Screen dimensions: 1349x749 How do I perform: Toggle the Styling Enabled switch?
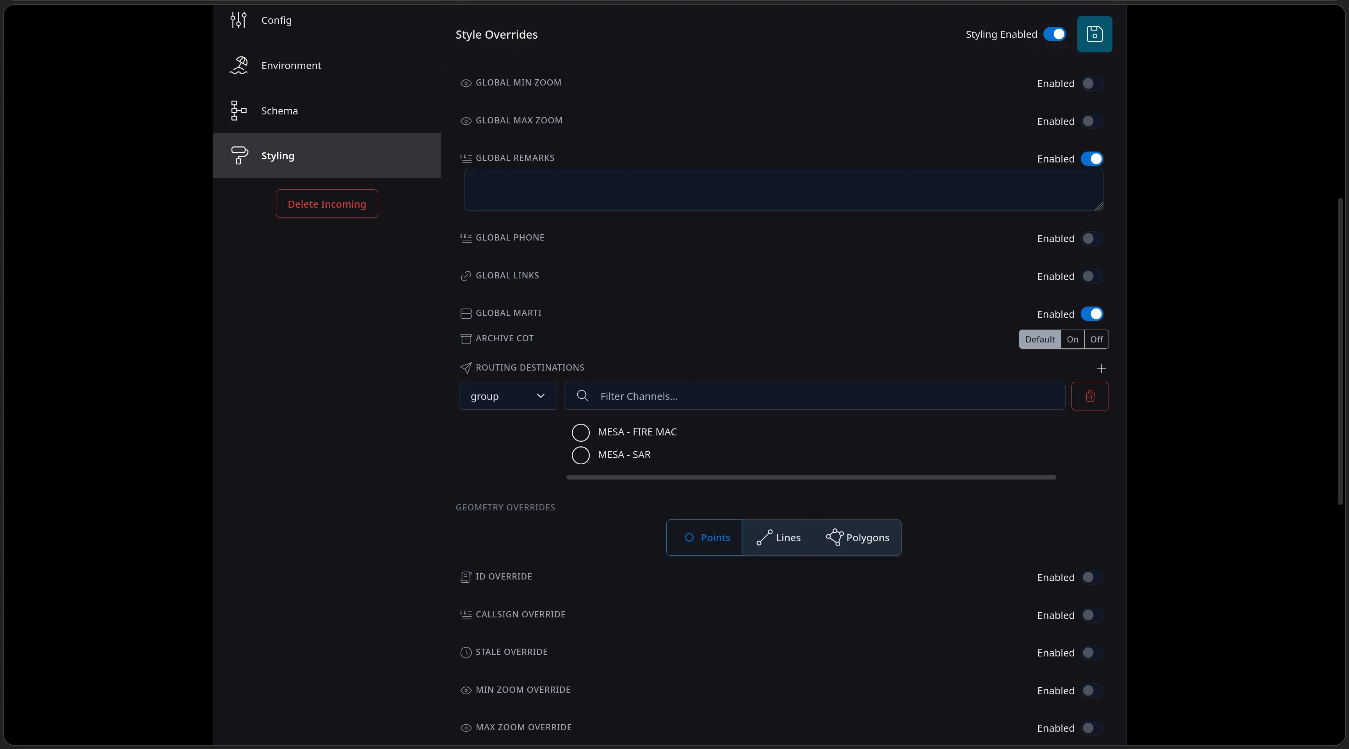tap(1054, 34)
